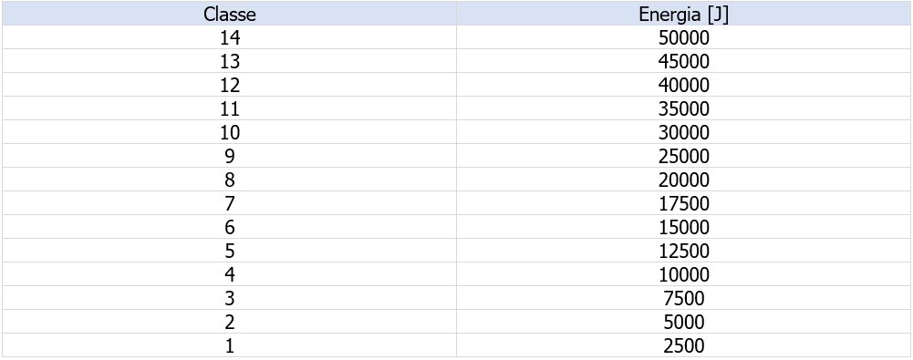913x360 pixels.
Task: Select the class 10 cell
Action: 230,132
